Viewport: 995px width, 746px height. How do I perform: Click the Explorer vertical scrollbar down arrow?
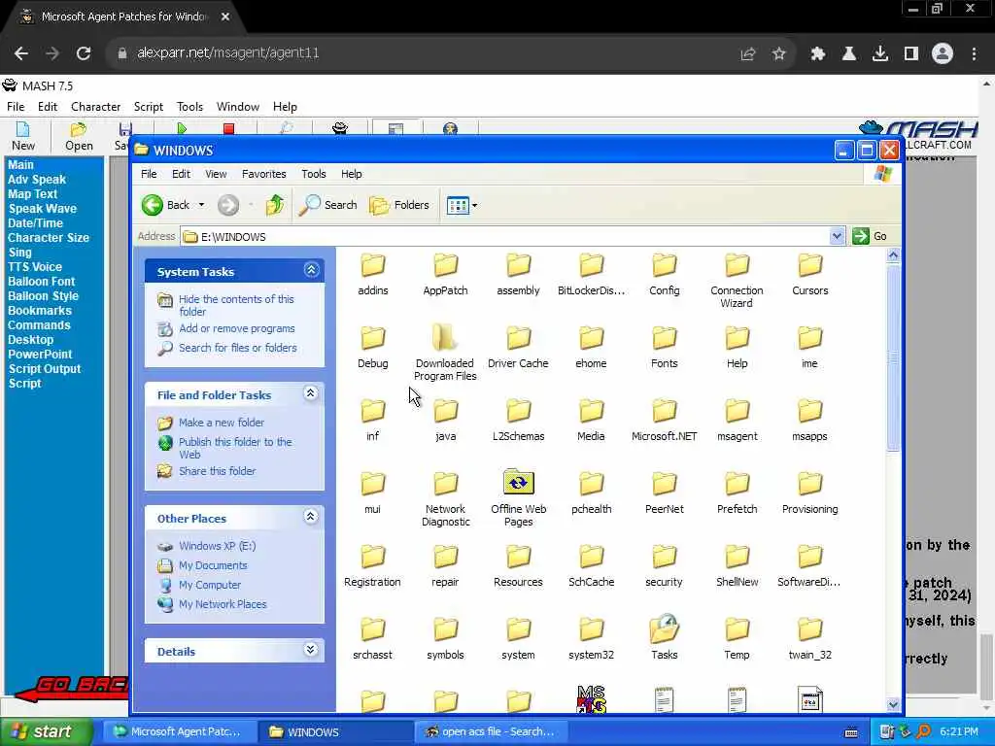(893, 704)
